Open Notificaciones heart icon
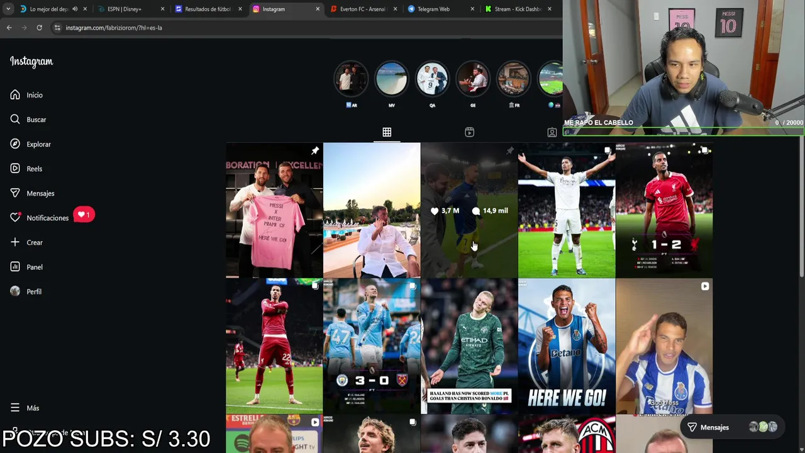Image resolution: width=805 pixels, height=453 pixels. click(15, 218)
